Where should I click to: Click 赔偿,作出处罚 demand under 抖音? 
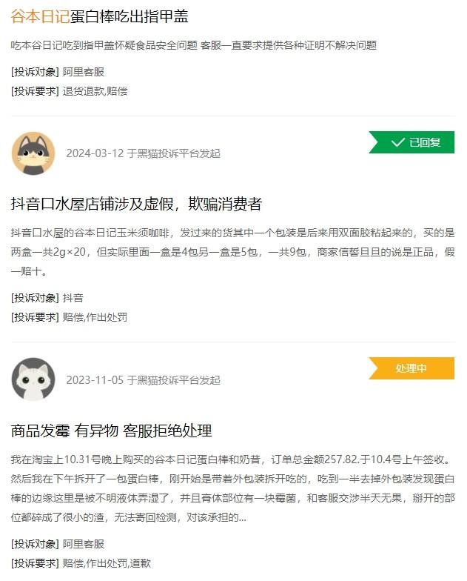pos(95,317)
